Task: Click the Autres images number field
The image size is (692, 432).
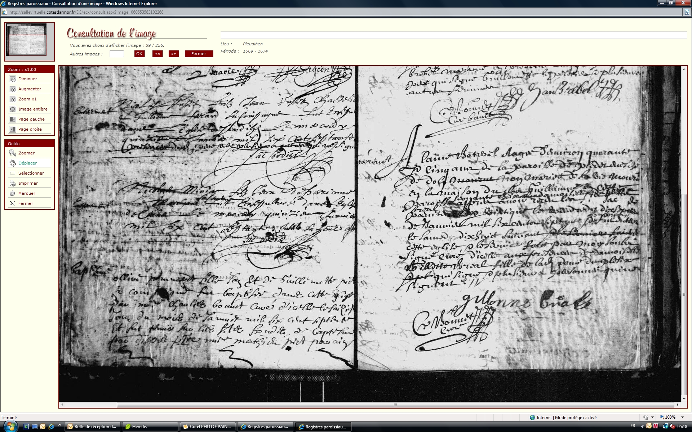Action: pos(116,54)
